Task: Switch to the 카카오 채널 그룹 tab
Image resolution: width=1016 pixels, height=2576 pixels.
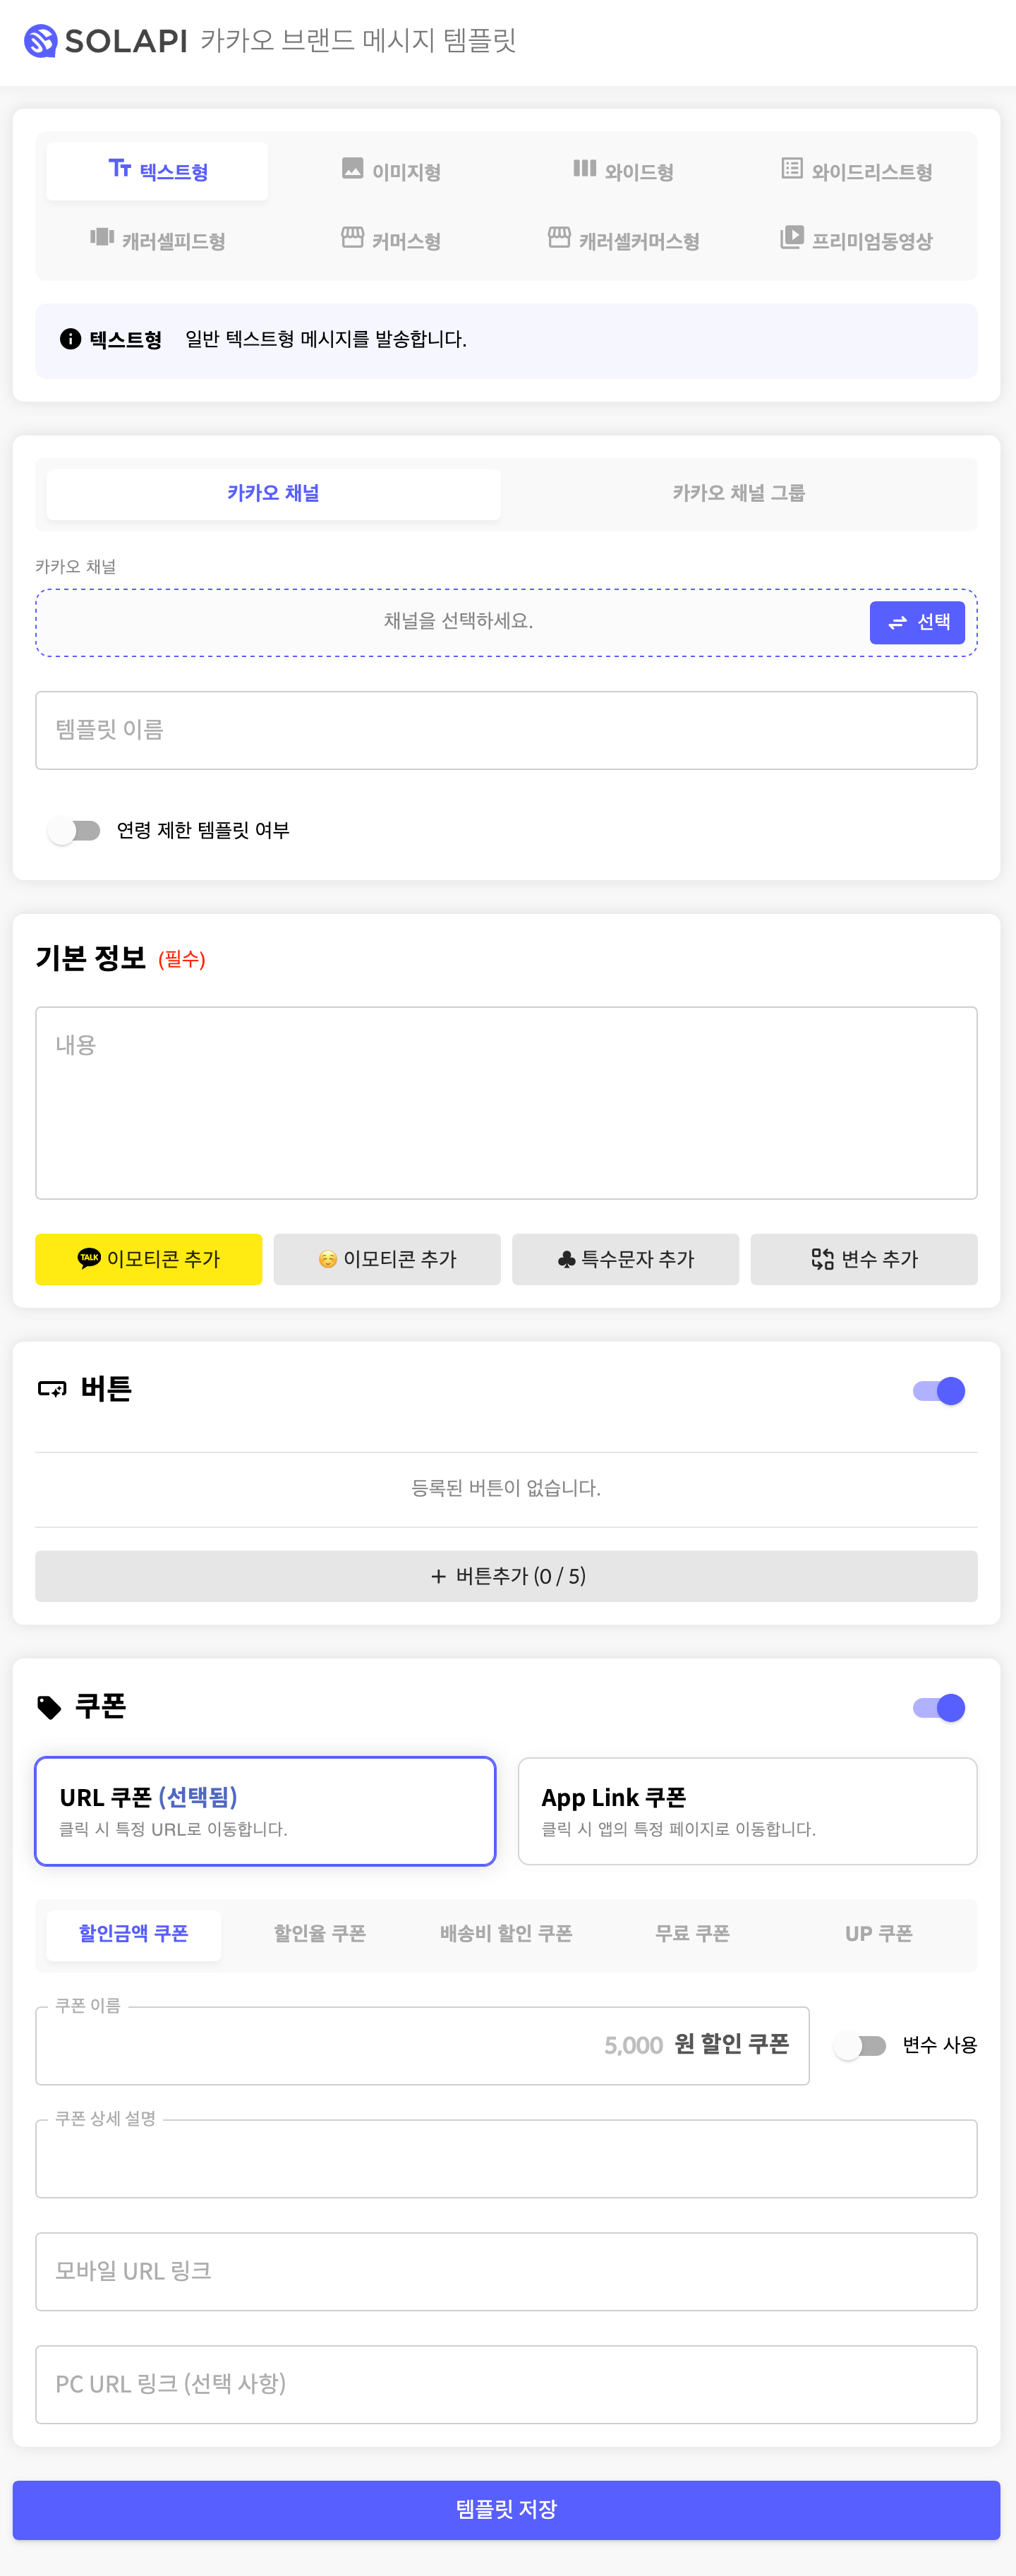Action: point(739,493)
